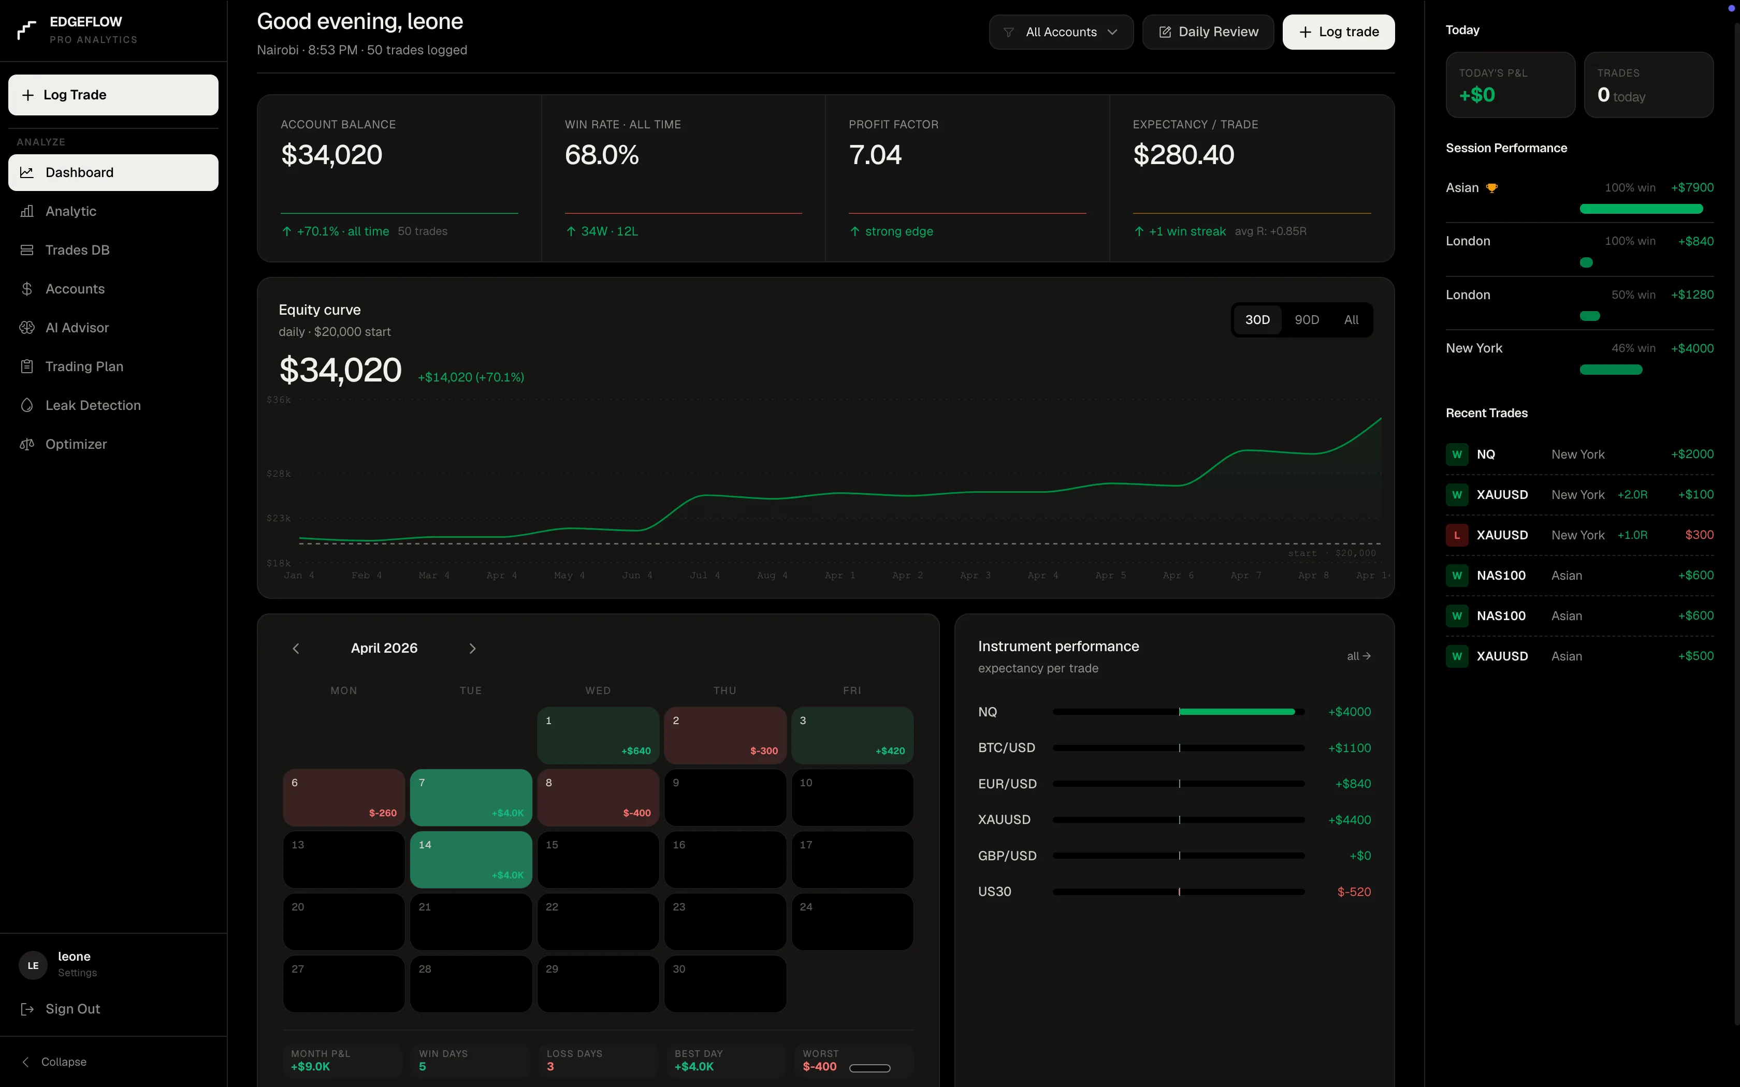Click the NAS100 Asian +$600 first trade
Viewport: 1740px width, 1087px height.
[1579, 575]
